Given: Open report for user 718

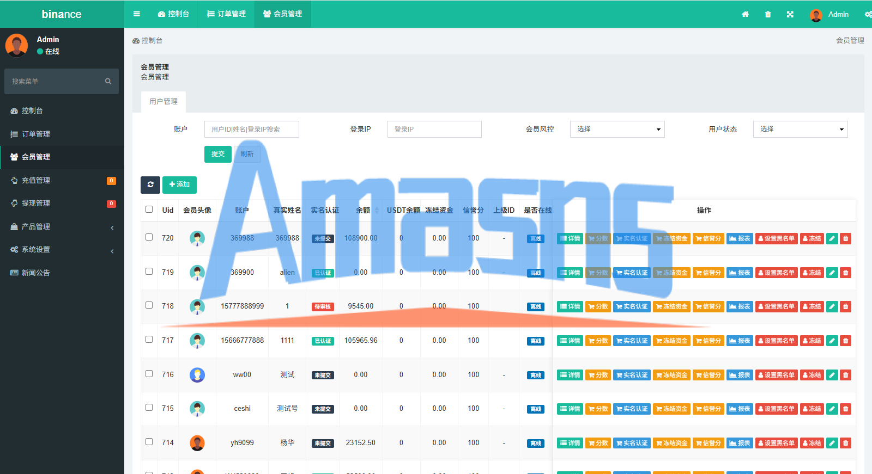Looking at the screenshot, I should pos(740,306).
